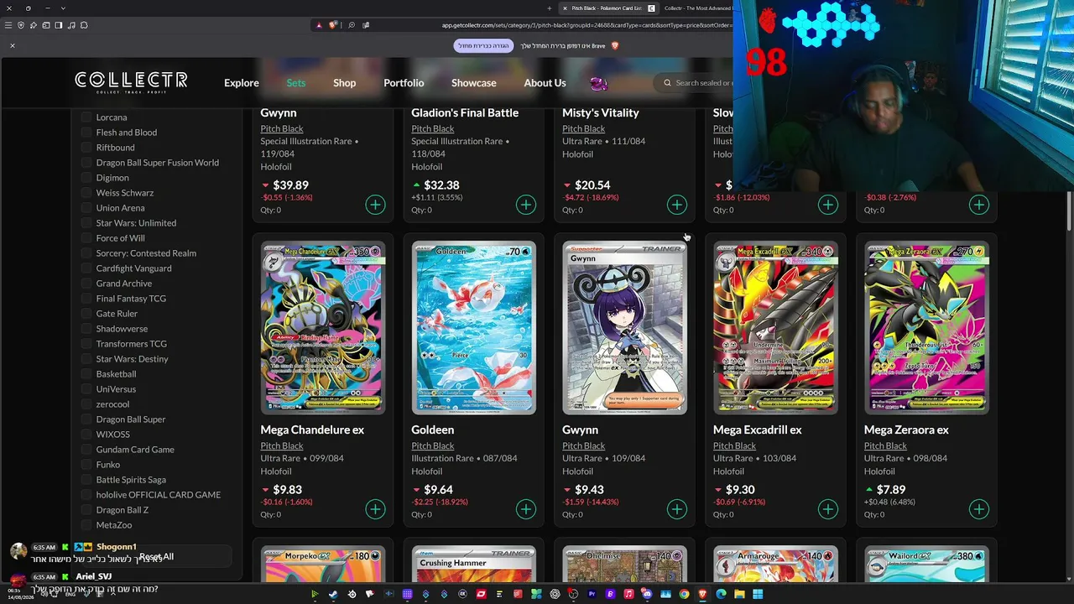Add Gwynn 109/084 card with plus icon
Viewport: 1074px width, 604px height.
(677, 509)
